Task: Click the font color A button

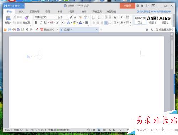Action: tap(80, 22)
